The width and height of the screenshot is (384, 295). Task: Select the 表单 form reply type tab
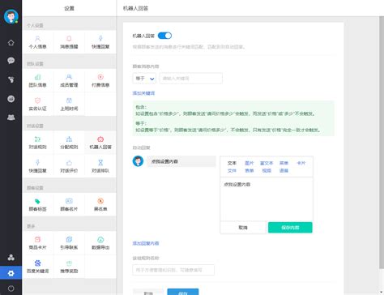[249, 171]
